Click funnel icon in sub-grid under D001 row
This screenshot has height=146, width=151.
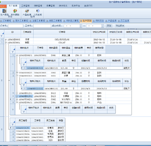coord(24,65)
